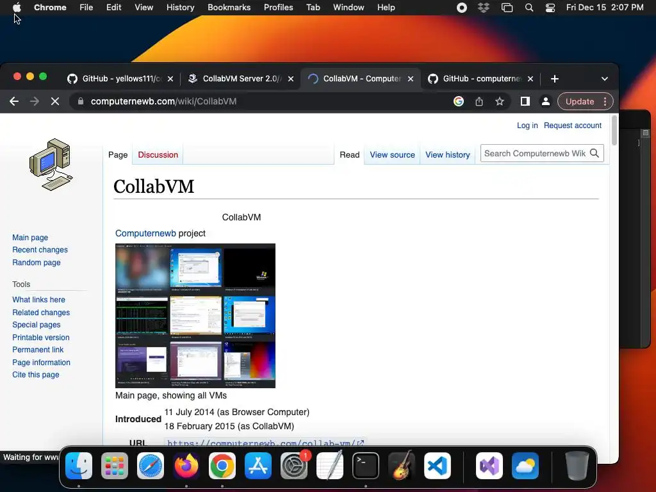The height and width of the screenshot is (492, 656).
Task: Click the address bar URL
Action: [x=163, y=101]
